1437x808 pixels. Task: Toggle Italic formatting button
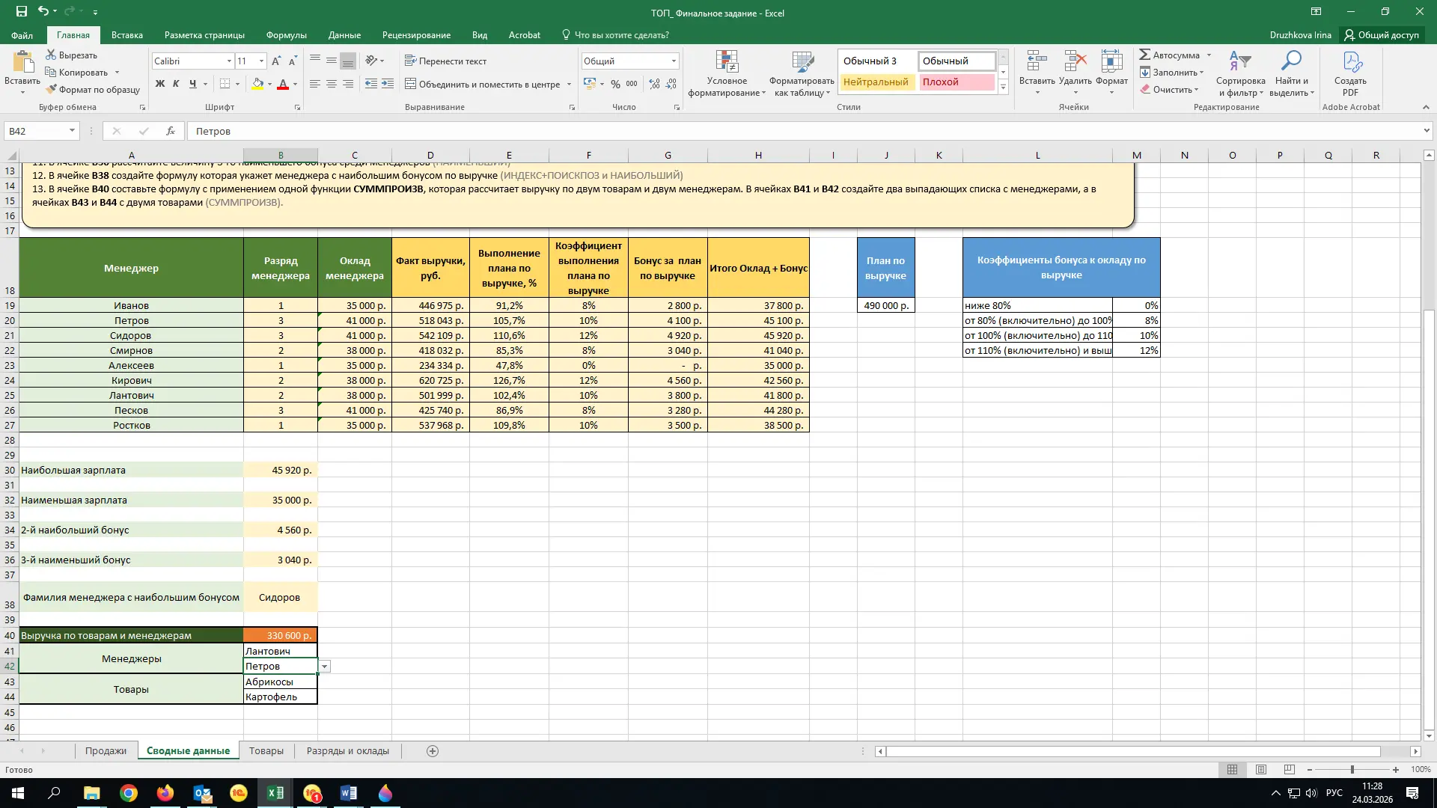(x=176, y=84)
